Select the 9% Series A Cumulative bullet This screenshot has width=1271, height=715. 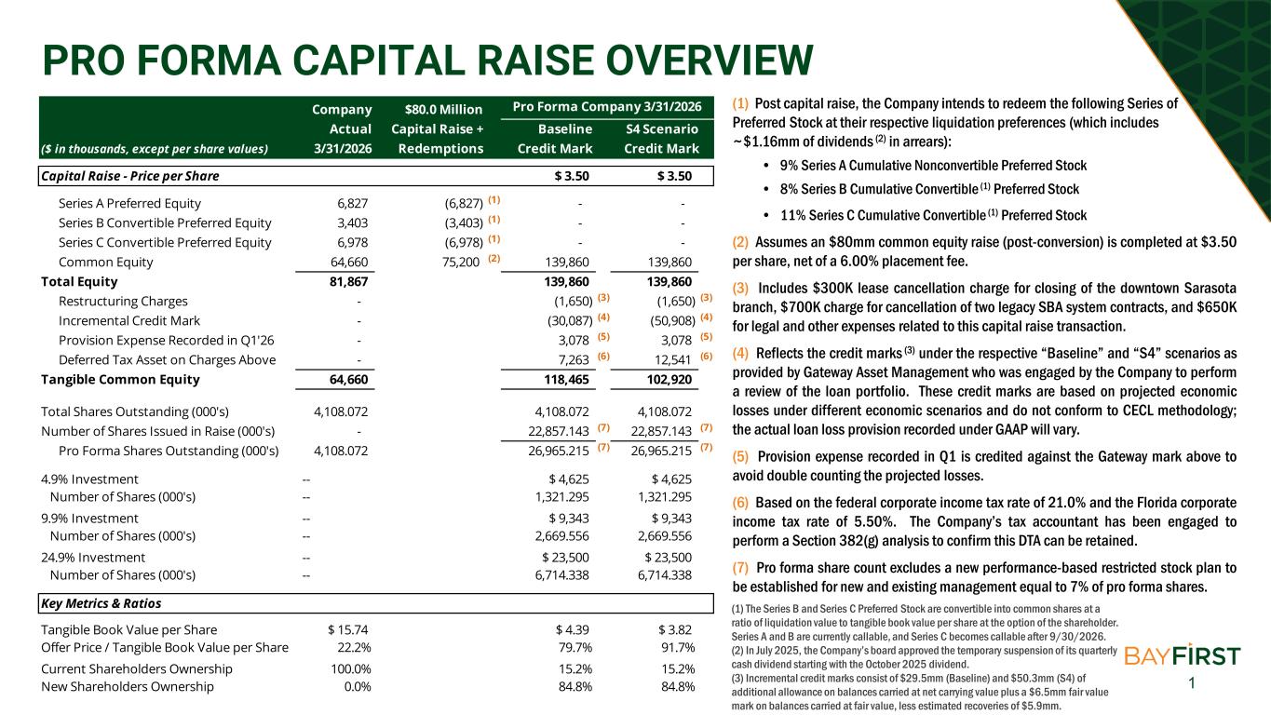coord(924,166)
